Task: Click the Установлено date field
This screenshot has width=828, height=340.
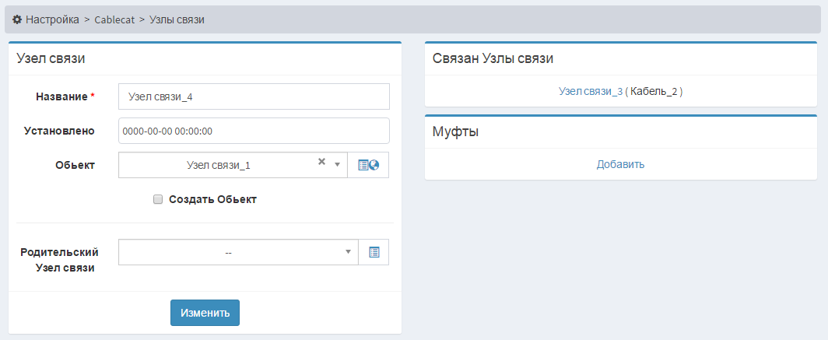Action: [254, 131]
